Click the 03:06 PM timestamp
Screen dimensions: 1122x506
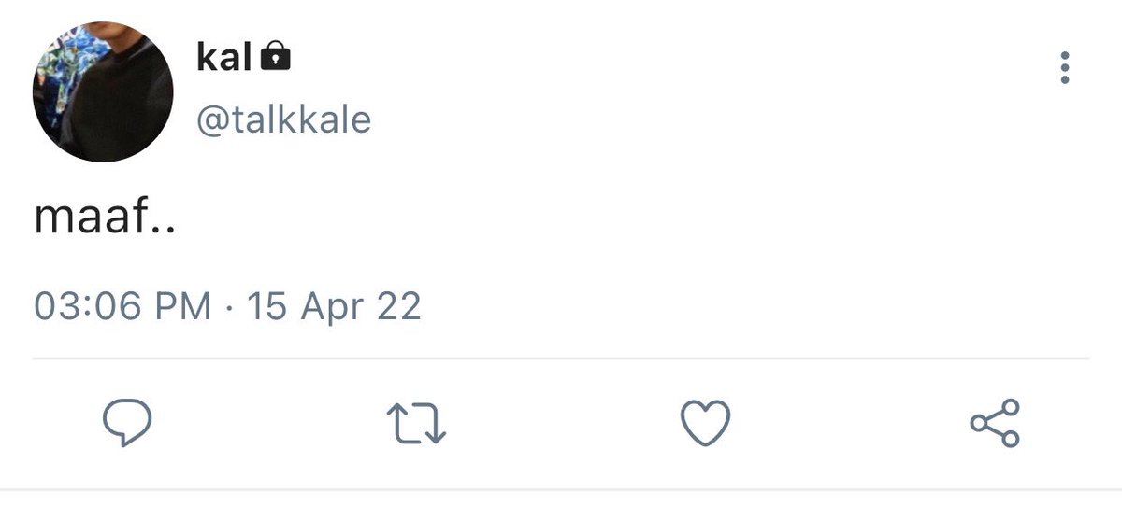122,306
